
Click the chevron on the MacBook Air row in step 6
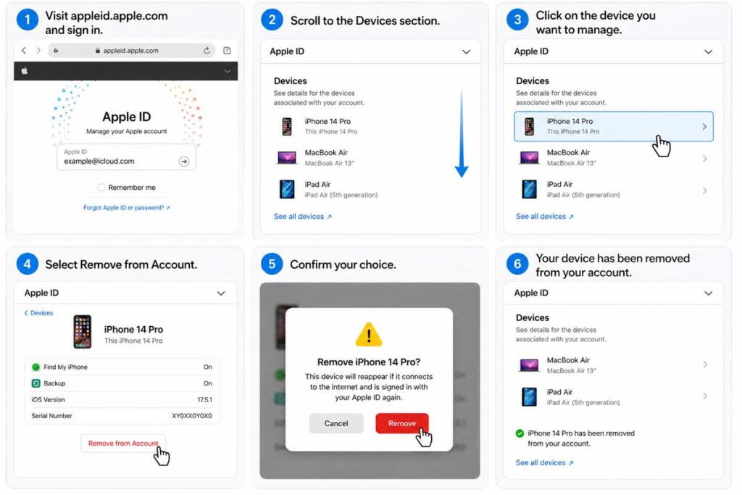point(705,365)
